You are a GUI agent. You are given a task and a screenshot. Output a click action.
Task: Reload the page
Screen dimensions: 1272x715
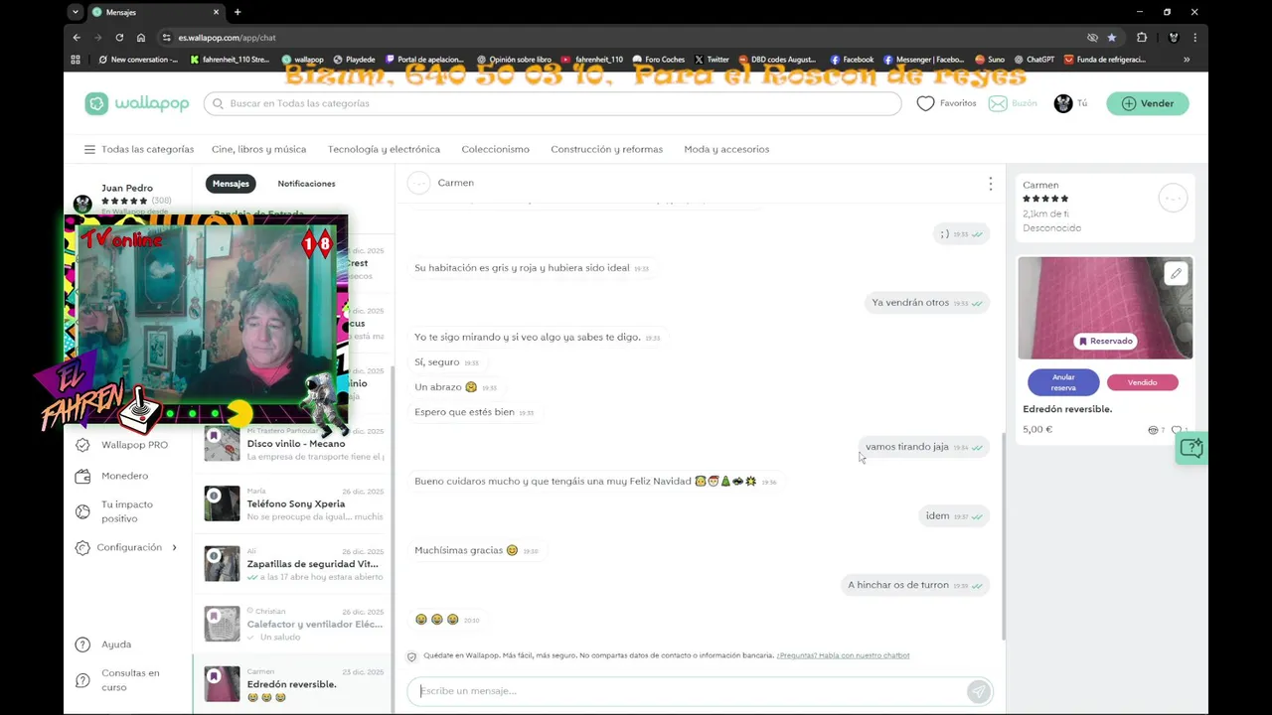click(x=119, y=38)
